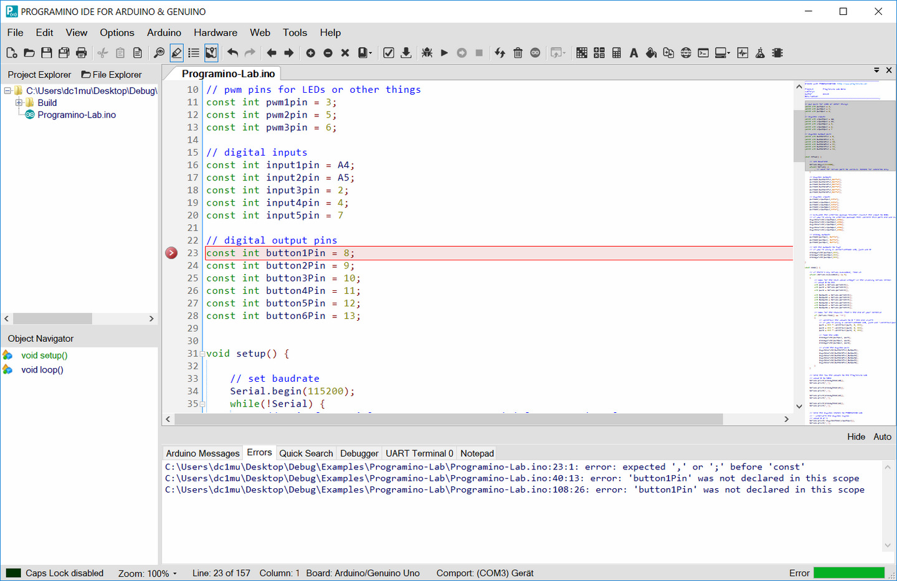
Task: Click the microchip hardware icon
Action: pyautogui.click(x=777, y=53)
